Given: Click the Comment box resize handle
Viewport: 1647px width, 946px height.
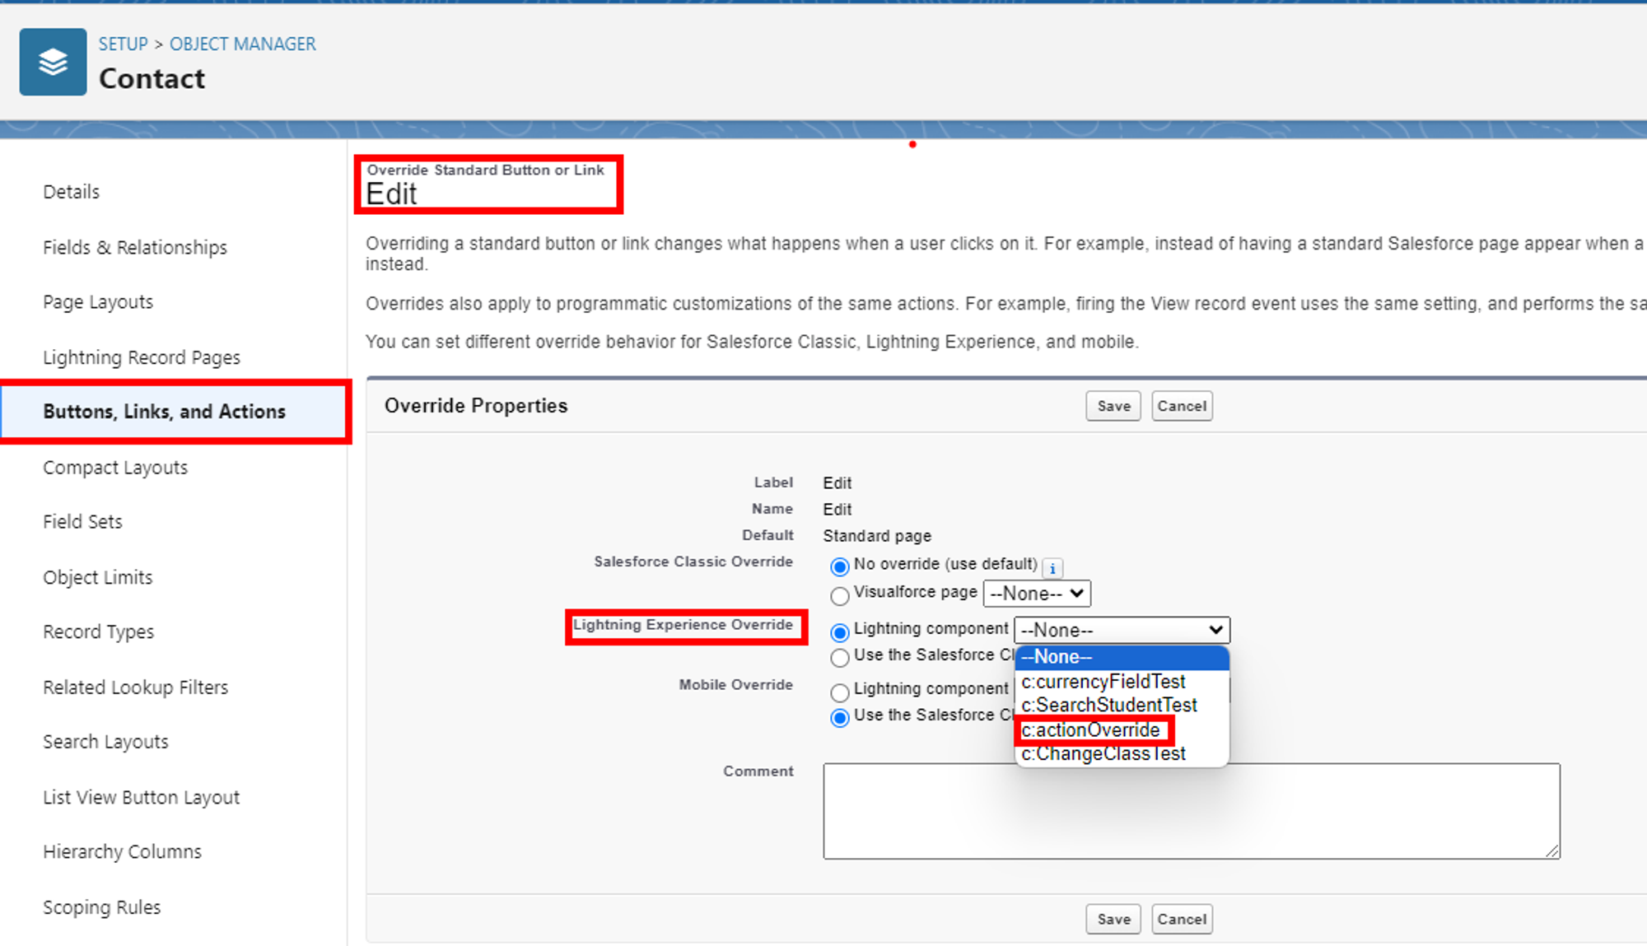Looking at the screenshot, I should point(1552,851).
